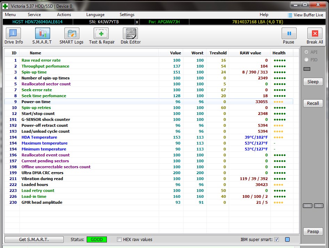The image size is (329, 248).
Task: Select the Maximum temperature row
Action: coord(149,143)
